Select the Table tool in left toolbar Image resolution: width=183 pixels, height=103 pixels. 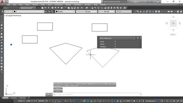[1, 67]
